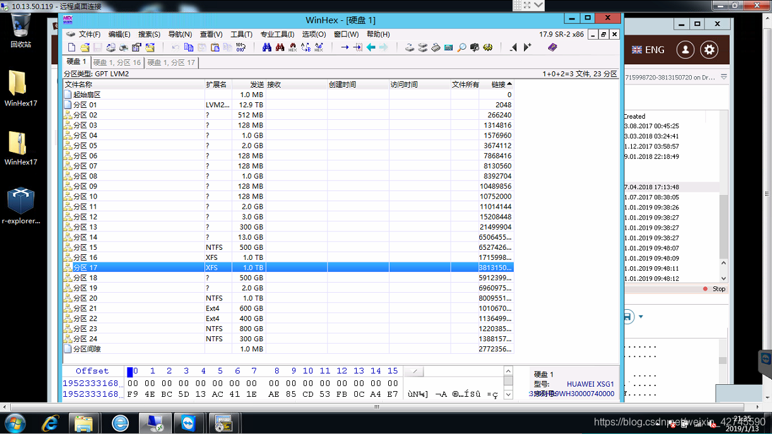The height and width of the screenshot is (434, 772).
Task: Click the General options toolbar icon
Action: pos(487,47)
